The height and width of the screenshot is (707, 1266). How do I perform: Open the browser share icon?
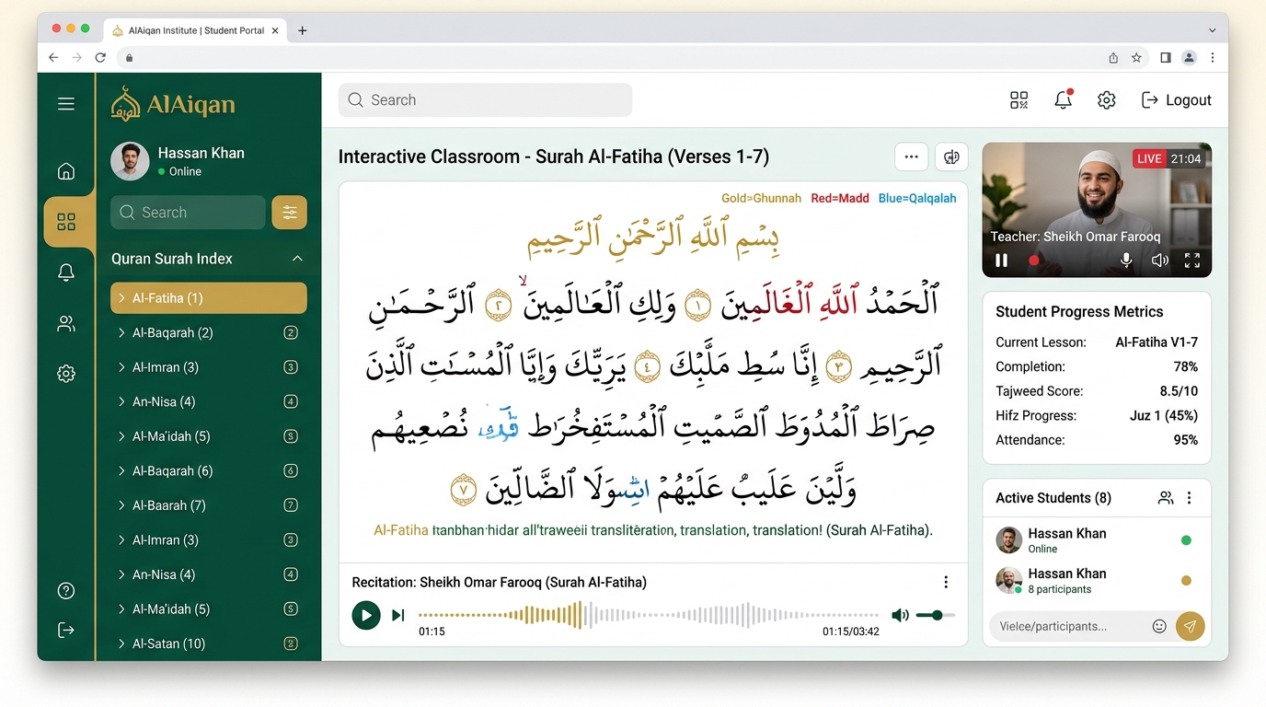pos(1113,57)
